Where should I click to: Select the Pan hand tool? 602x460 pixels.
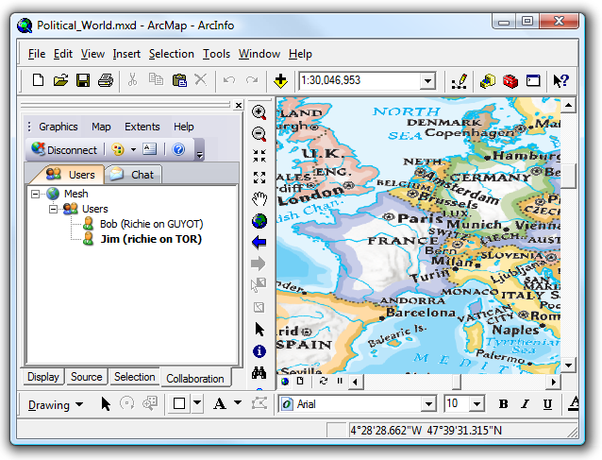(259, 199)
